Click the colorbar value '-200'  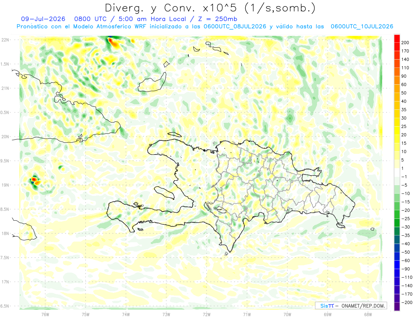click(x=407, y=302)
